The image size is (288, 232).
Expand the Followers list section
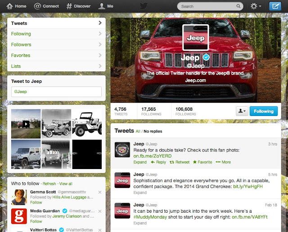tap(56, 45)
